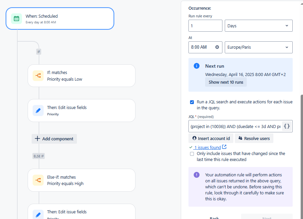Click the blue pencil icon in first Edit issue fields
303x219 pixels.
click(38, 110)
